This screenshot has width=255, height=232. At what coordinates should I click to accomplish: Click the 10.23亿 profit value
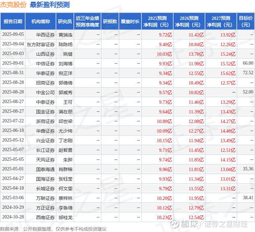click(x=164, y=217)
